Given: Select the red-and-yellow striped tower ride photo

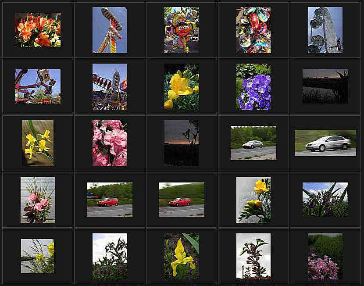Looking at the screenshot, I should click(109, 30).
